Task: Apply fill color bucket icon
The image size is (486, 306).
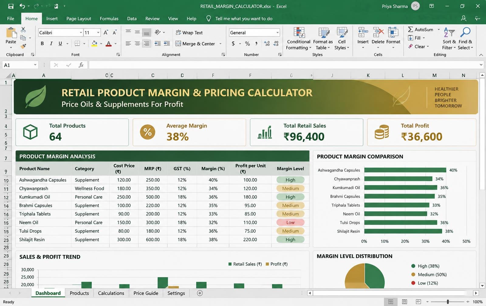Action: pyautogui.click(x=94, y=43)
